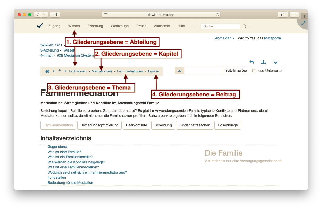Click the blue reply arrow icon

click(x=252, y=62)
